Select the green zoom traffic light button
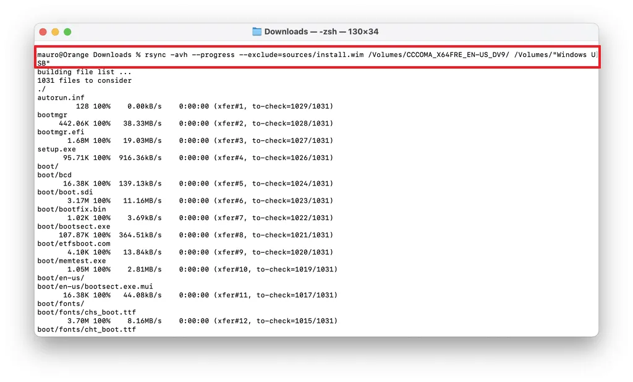Viewport: 633px width, 382px height. tap(67, 30)
